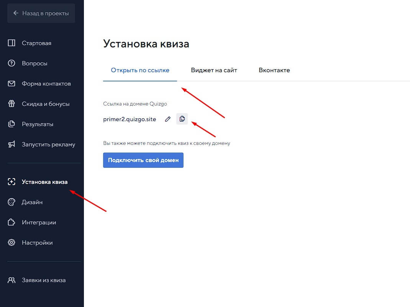Select the pencil icon to edit the quiz link
410x307 pixels.
[x=168, y=119]
